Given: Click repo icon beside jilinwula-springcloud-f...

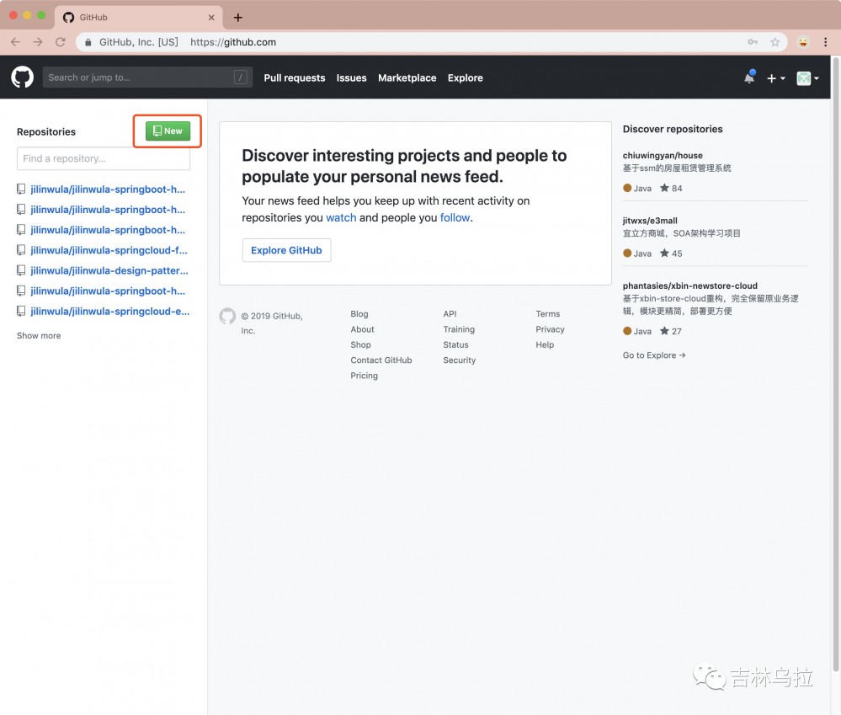Looking at the screenshot, I should coord(21,250).
